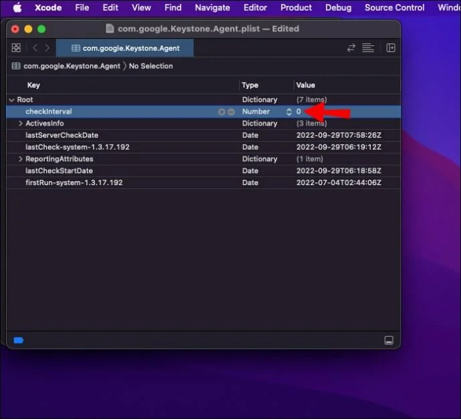Click value 2022-09-29T06:18:58Z
The height and width of the screenshot is (419, 461).
coord(339,171)
